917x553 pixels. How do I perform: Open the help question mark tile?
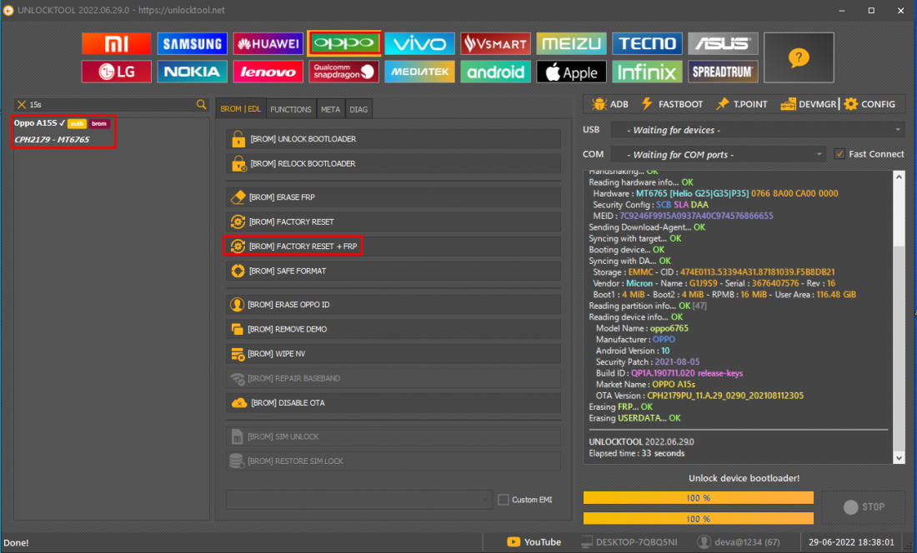(799, 57)
